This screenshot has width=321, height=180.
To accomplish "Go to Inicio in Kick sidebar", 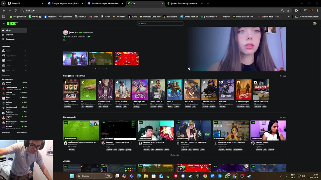I will coord(14,30).
